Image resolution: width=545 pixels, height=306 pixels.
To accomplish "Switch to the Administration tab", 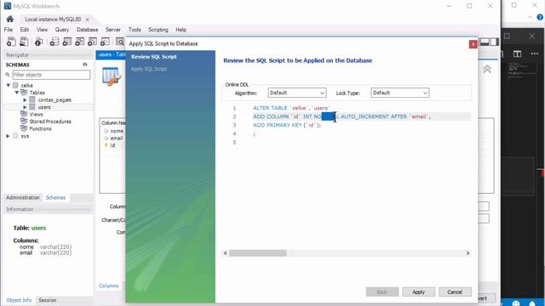I will (x=23, y=197).
